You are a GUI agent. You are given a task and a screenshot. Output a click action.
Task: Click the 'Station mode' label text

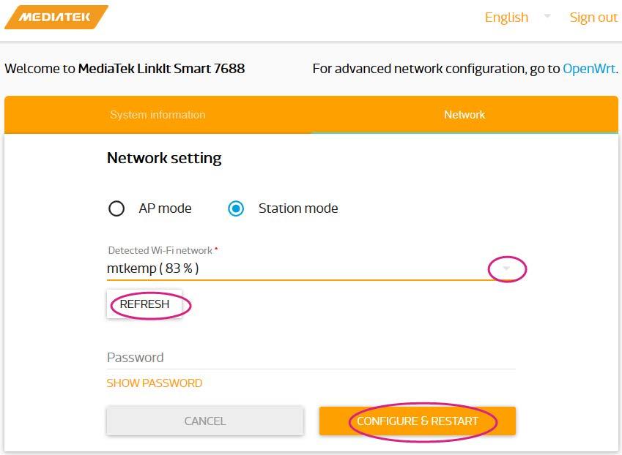tap(298, 208)
